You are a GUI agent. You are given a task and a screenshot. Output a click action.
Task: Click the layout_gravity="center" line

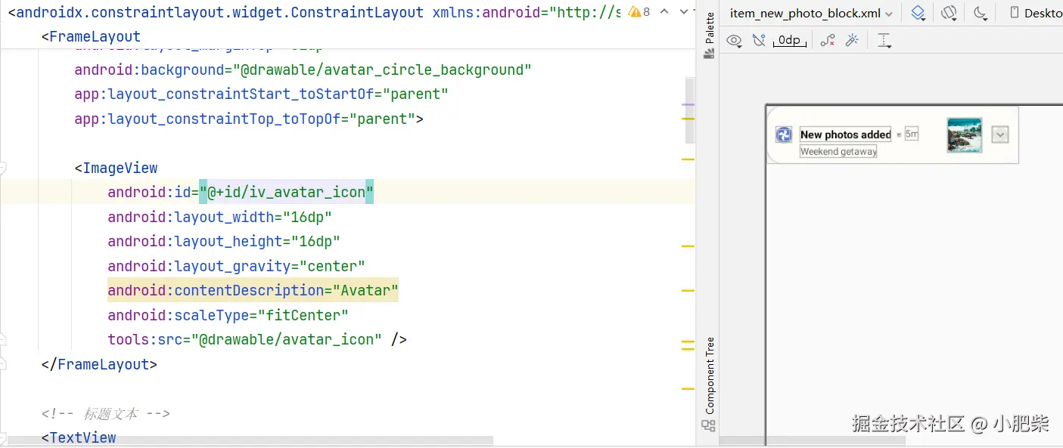point(236,266)
